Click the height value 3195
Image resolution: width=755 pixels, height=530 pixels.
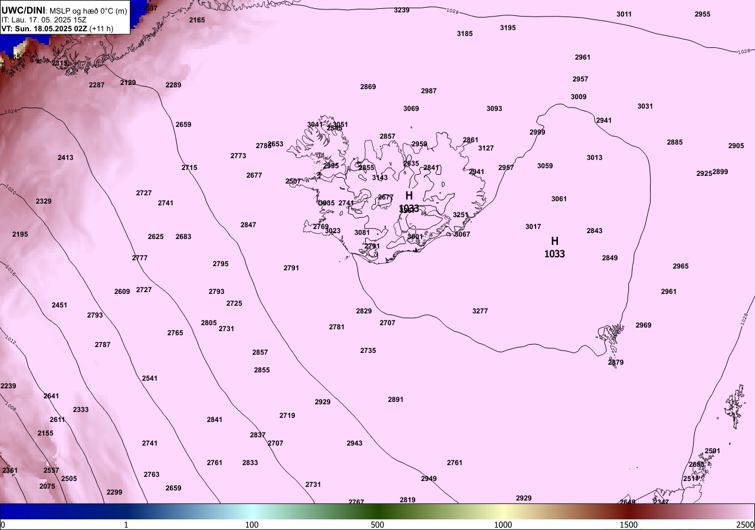tap(508, 28)
